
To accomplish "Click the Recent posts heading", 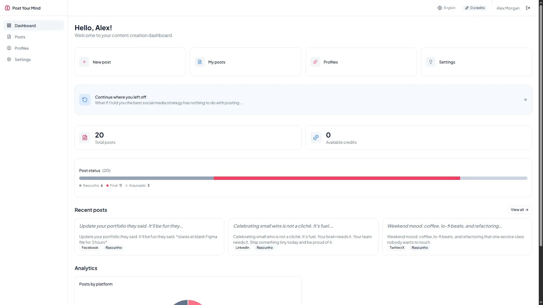I will click(x=91, y=210).
